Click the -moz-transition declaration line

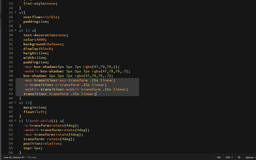pos(69,80)
